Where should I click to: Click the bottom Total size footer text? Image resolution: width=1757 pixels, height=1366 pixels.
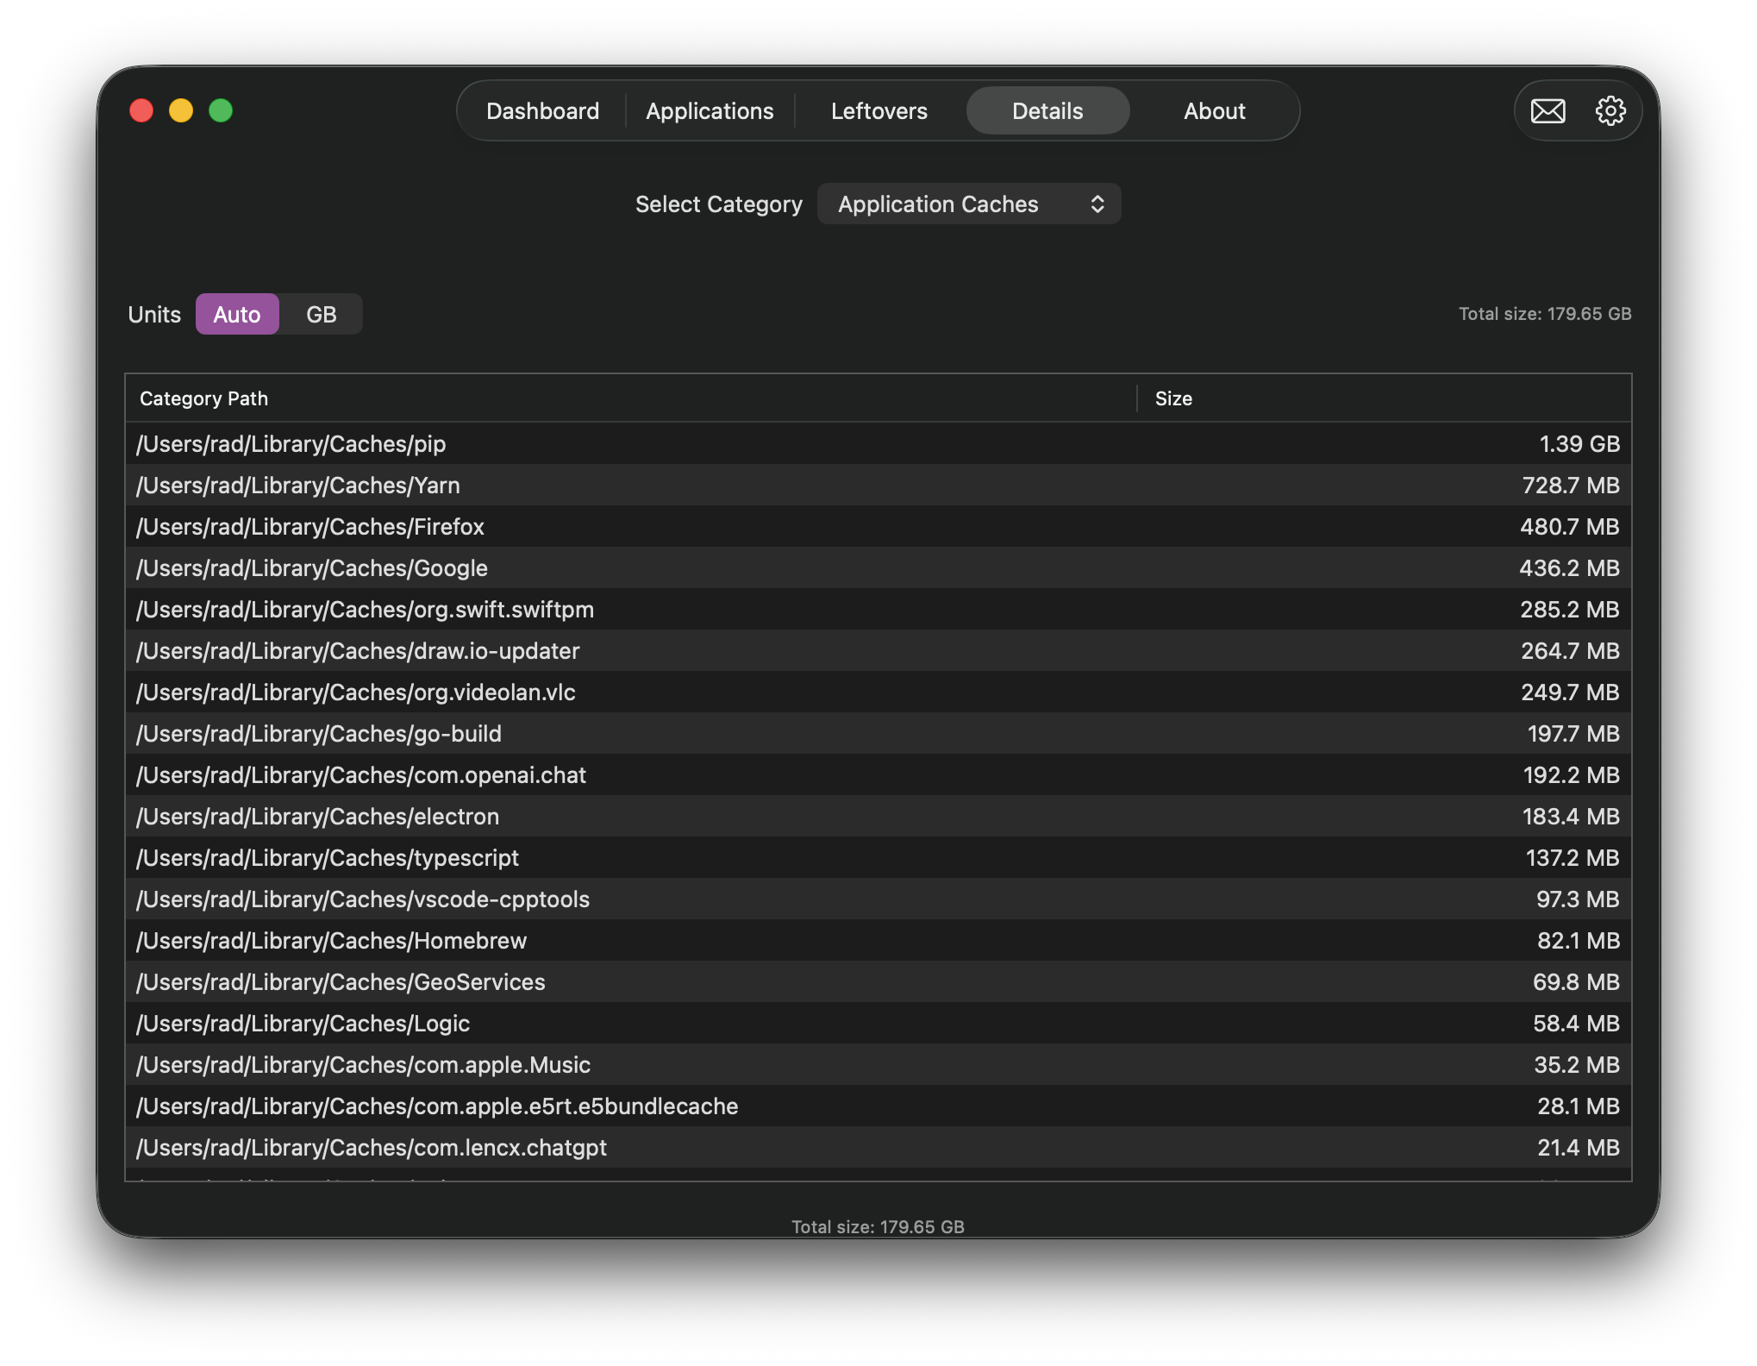click(x=878, y=1226)
